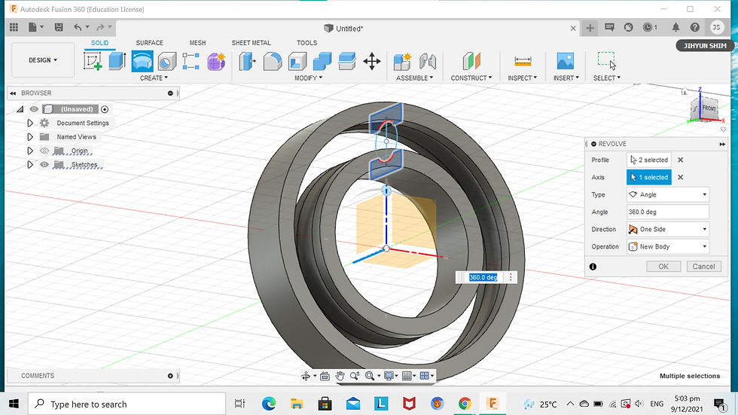
Task: Expand the Named Views node
Action: pos(30,137)
